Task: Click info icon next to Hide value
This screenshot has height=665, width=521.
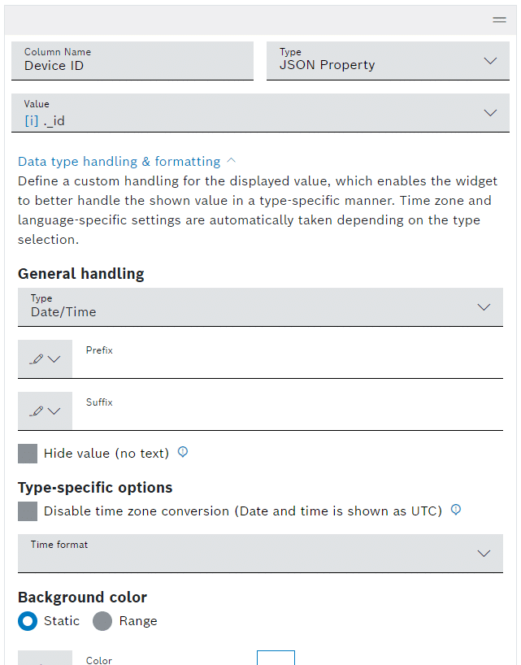Action: pyautogui.click(x=183, y=453)
